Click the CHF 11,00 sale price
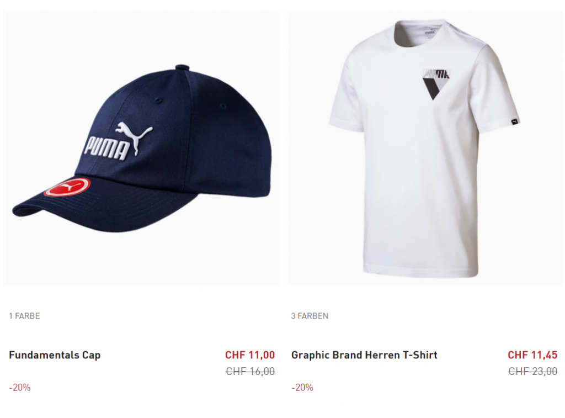Screen dimensions: 565x418 [250, 355]
